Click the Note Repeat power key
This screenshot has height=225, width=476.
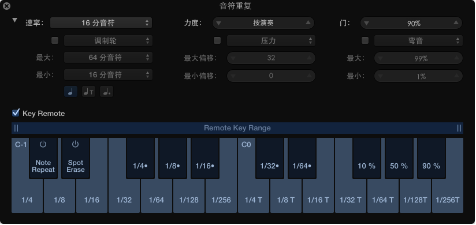(43, 158)
